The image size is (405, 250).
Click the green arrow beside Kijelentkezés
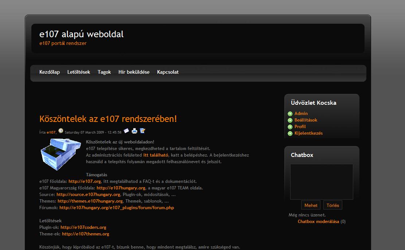pos(290,134)
